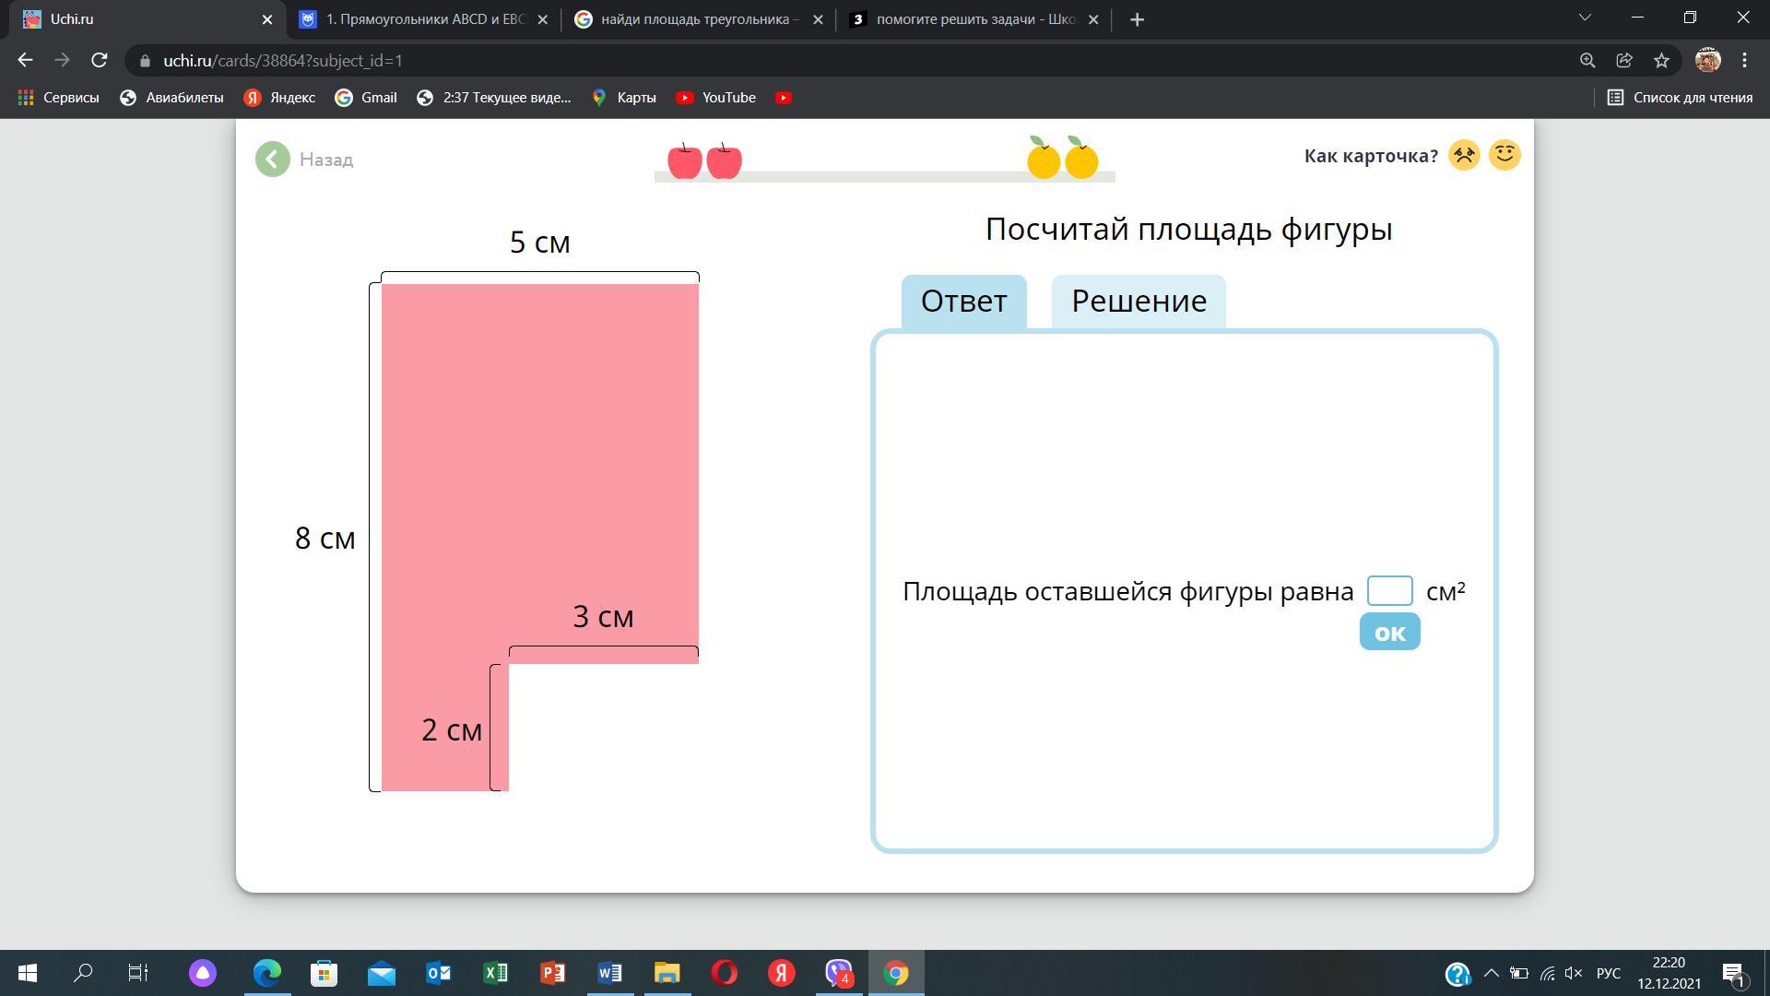Open the tab search dropdown chevron
This screenshot has height=996, width=1770.
[1585, 18]
